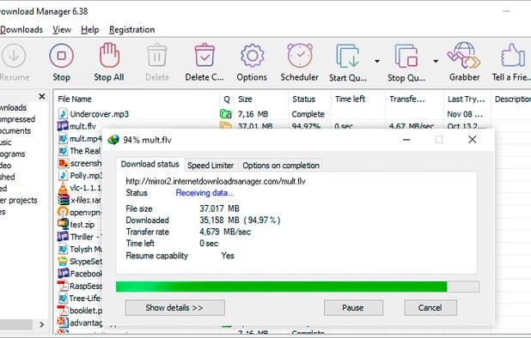Click the test.zip file icon

(x=63, y=224)
